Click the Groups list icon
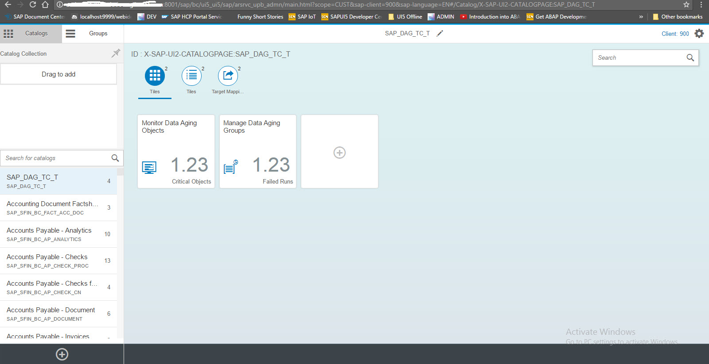 tap(70, 34)
